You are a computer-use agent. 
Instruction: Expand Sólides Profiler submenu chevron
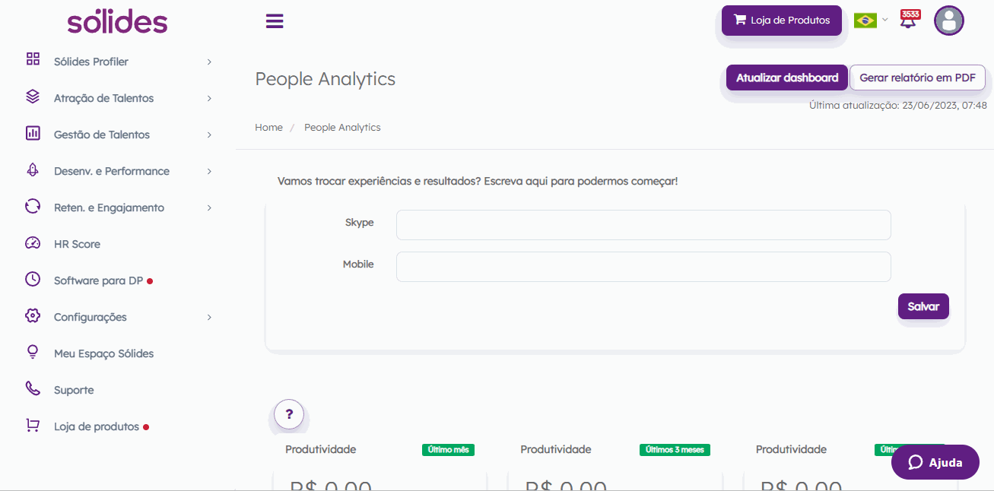[x=209, y=62]
